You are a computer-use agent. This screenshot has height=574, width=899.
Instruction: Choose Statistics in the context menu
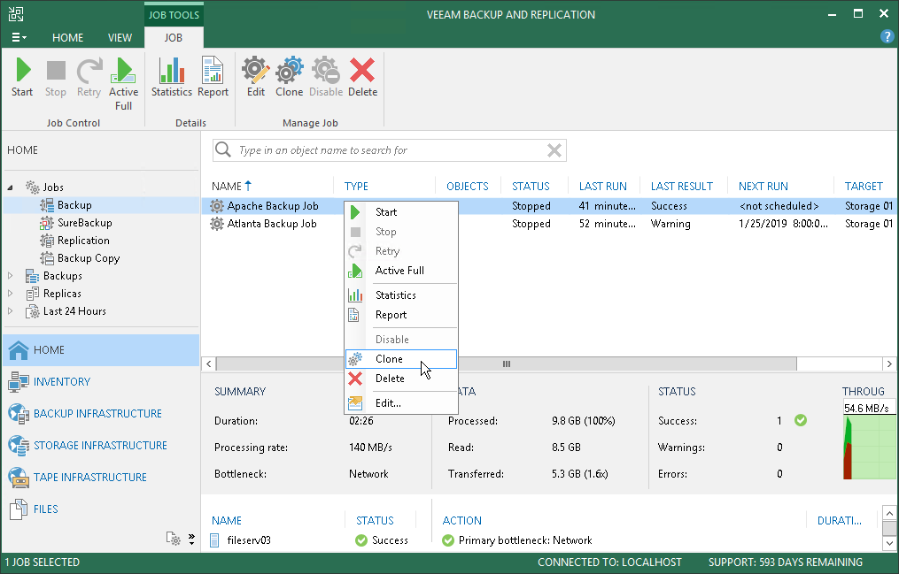[400, 295]
